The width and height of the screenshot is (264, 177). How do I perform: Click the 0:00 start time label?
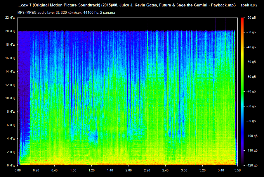pos(18,170)
